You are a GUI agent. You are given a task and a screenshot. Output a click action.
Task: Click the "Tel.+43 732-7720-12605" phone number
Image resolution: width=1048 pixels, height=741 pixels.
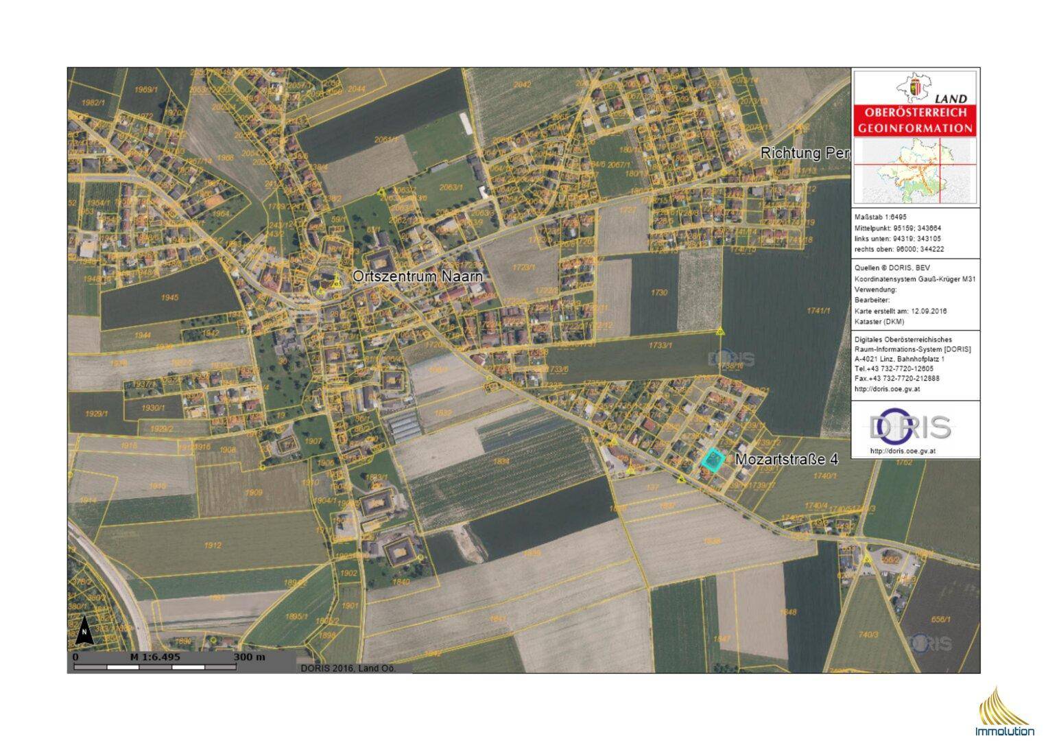click(x=894, y=369)
